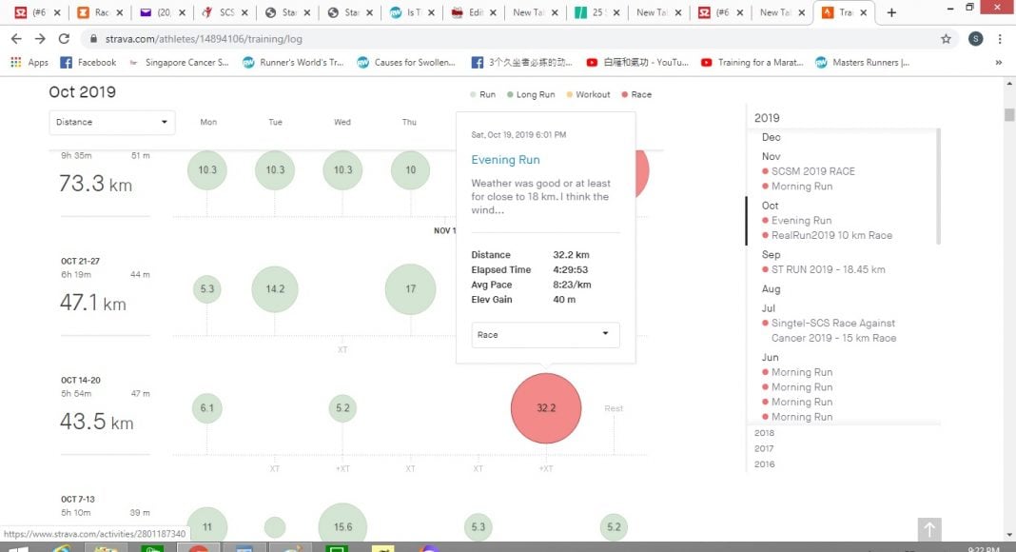This screenshot has width=1016, height=552.
Task: Open the SCSM 2019 RACE sidebar link
Action: tap(812, 171)
